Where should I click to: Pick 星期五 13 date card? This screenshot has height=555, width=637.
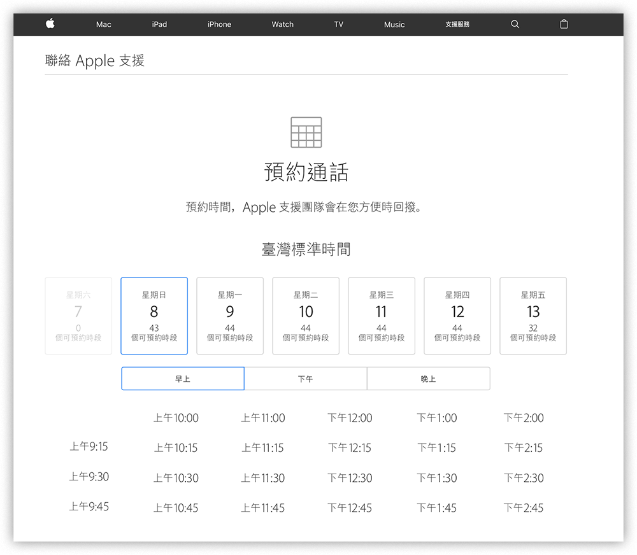533,316
